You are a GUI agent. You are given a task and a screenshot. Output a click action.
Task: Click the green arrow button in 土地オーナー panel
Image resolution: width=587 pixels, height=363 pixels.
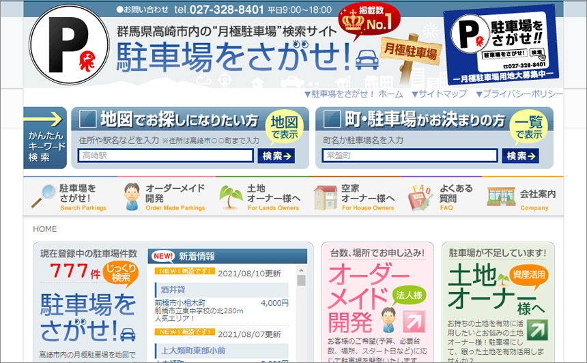538,330
